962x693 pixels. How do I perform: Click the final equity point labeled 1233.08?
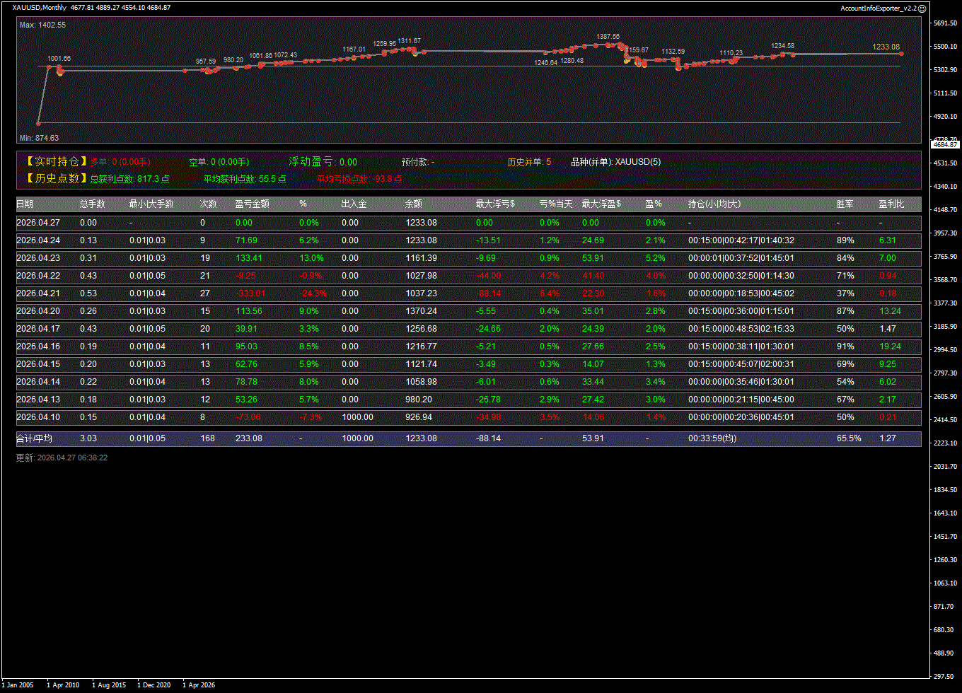(x=901, y=53)
